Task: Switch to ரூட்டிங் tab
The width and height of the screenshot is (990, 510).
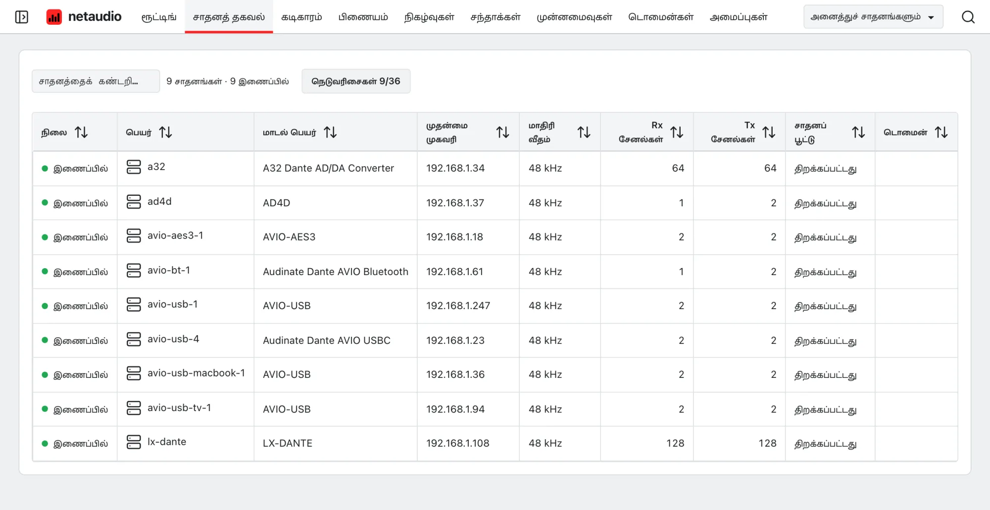Action: click(159, 17)
